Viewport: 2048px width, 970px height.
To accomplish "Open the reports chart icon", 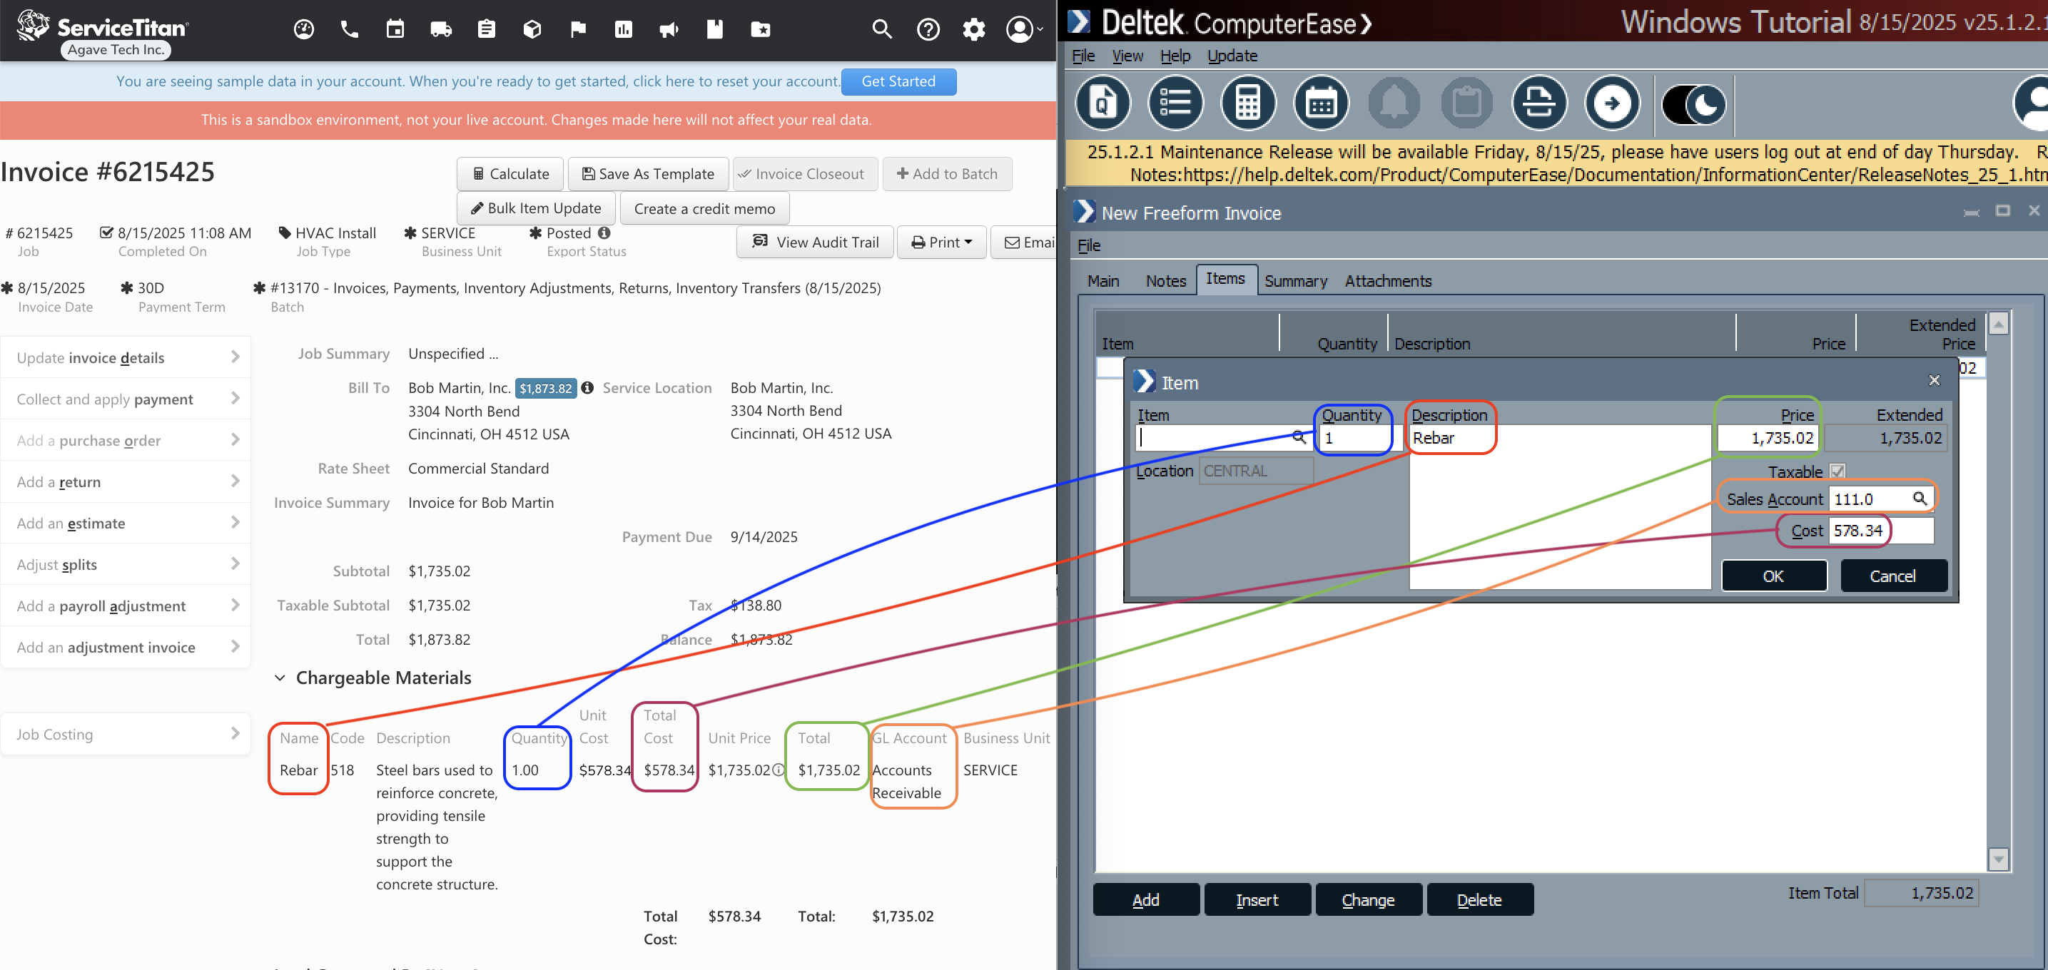I will (623, 29).
